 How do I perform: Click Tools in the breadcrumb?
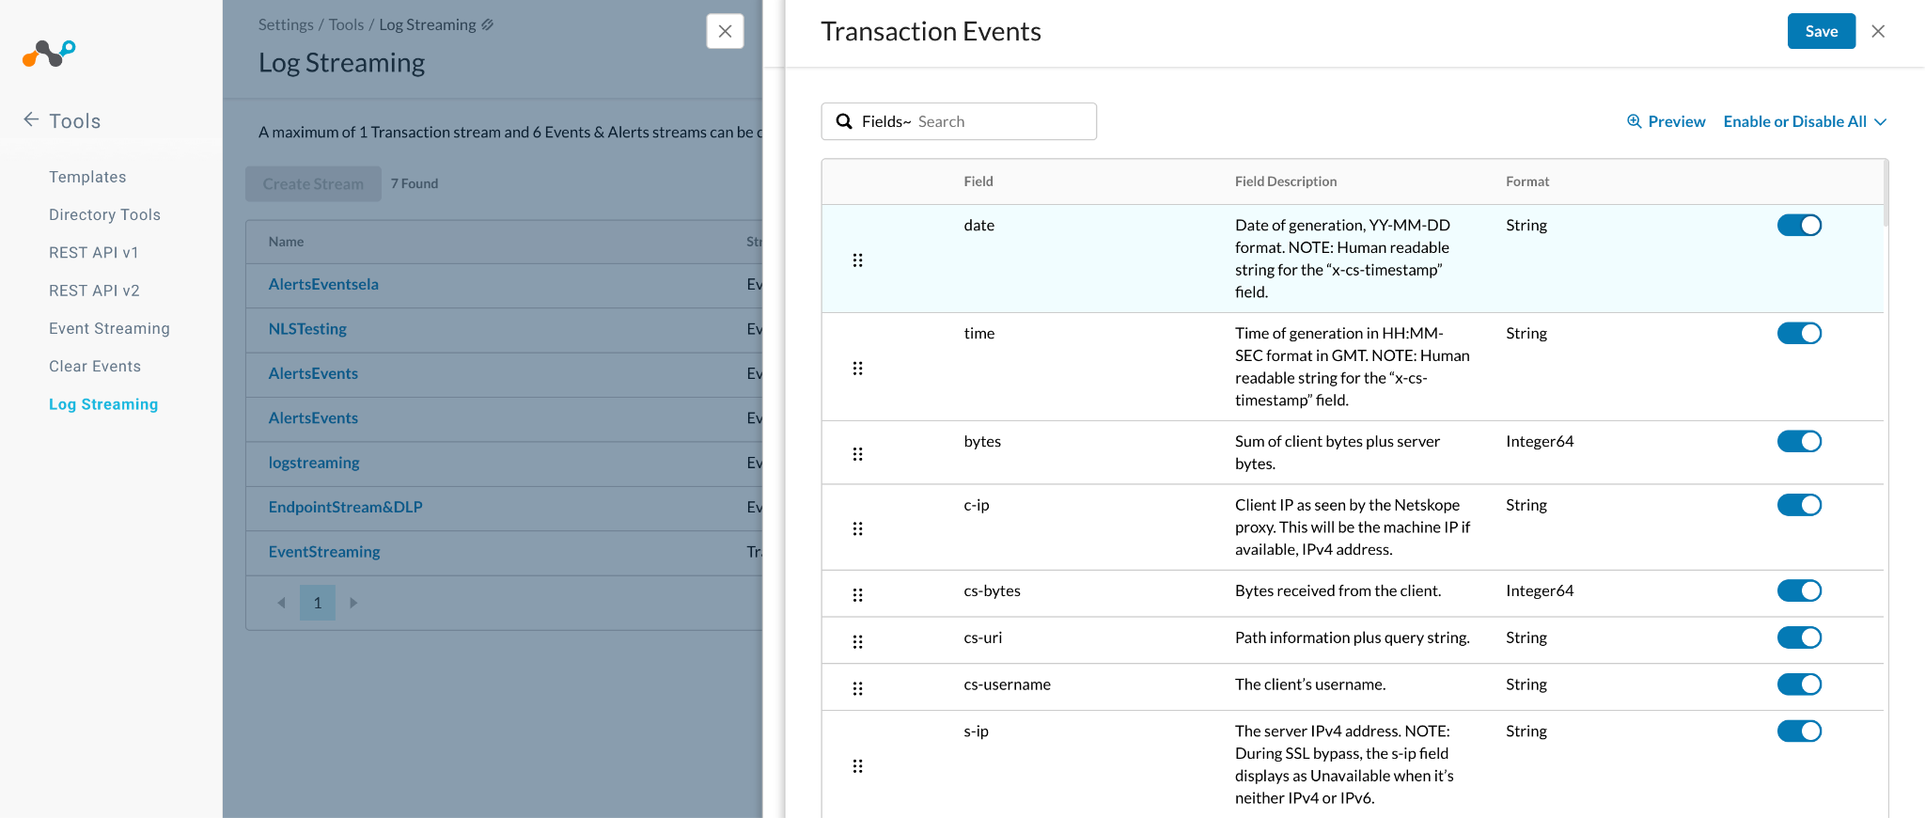tap(346, 24)
